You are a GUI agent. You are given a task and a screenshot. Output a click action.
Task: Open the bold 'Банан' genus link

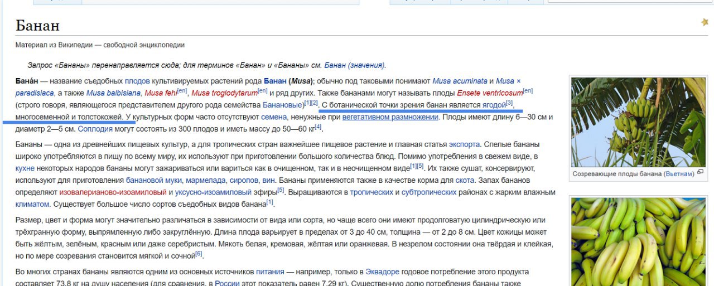275,81
